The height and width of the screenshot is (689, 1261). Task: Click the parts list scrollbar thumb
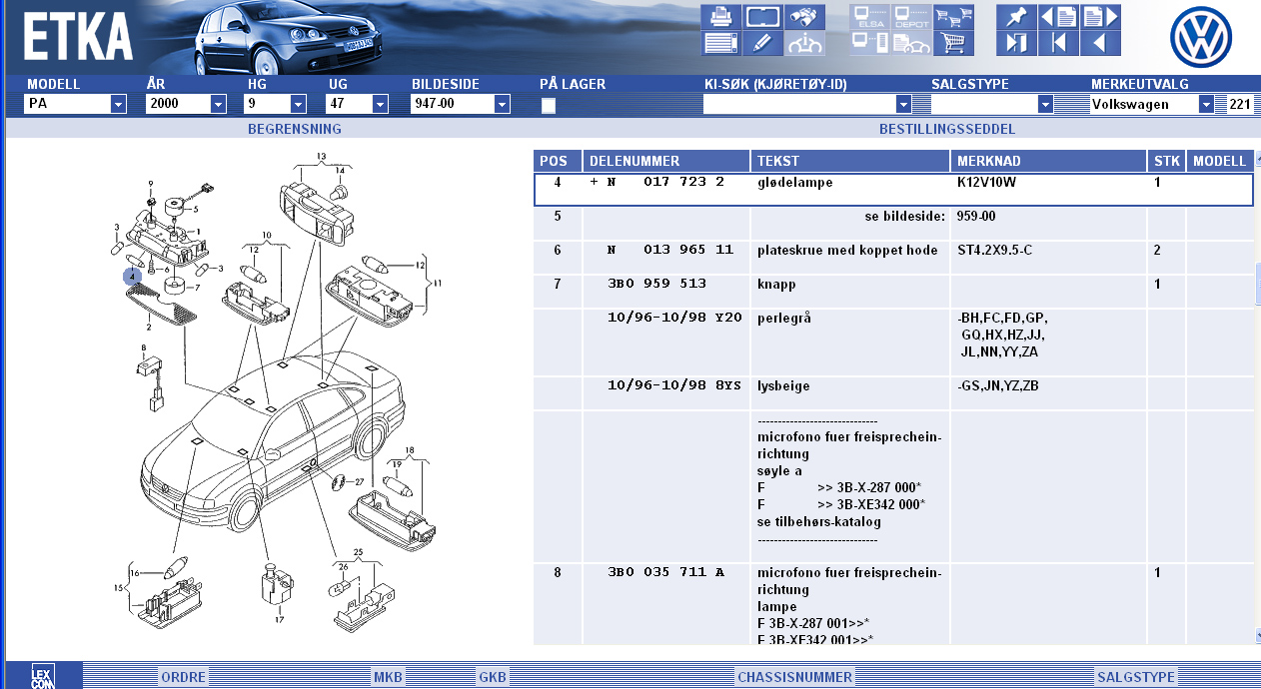coord(1258,283)
